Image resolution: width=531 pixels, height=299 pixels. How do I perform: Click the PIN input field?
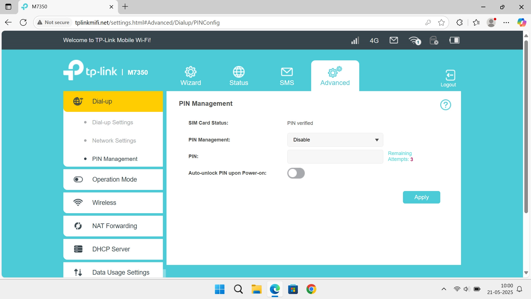(x=335, y=157)
